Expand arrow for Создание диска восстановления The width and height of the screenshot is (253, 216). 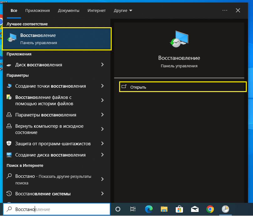102,155
